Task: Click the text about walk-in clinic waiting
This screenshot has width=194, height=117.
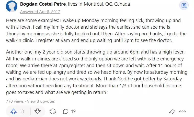Action: [89, 40]
